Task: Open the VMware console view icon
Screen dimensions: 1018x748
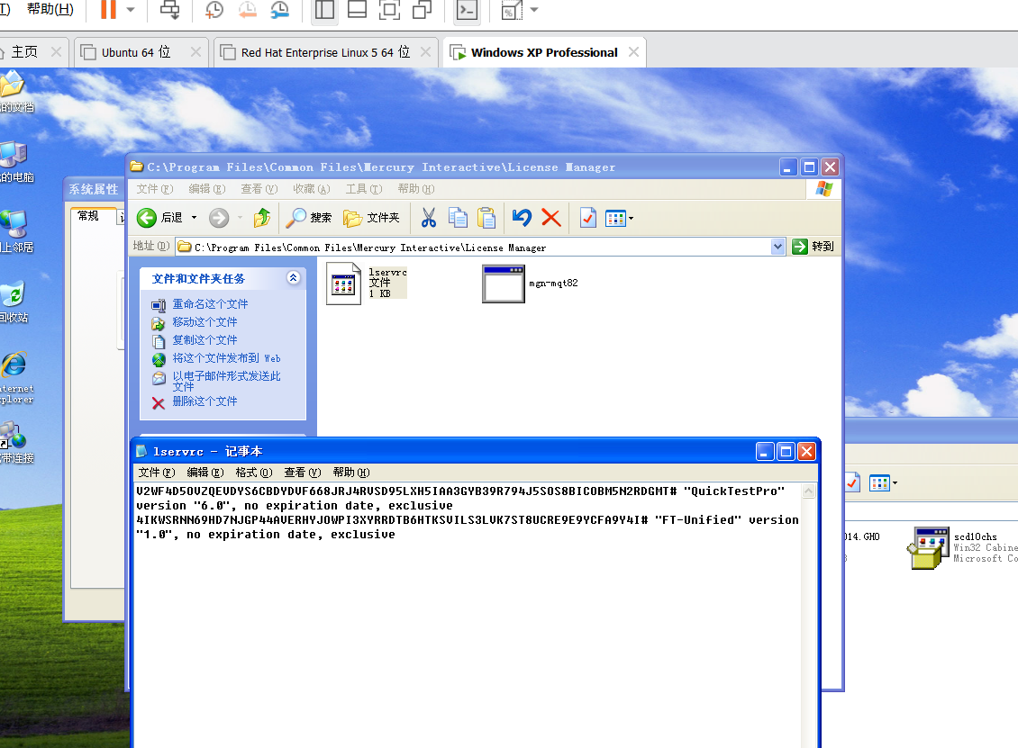Action: tap(467, 10)
